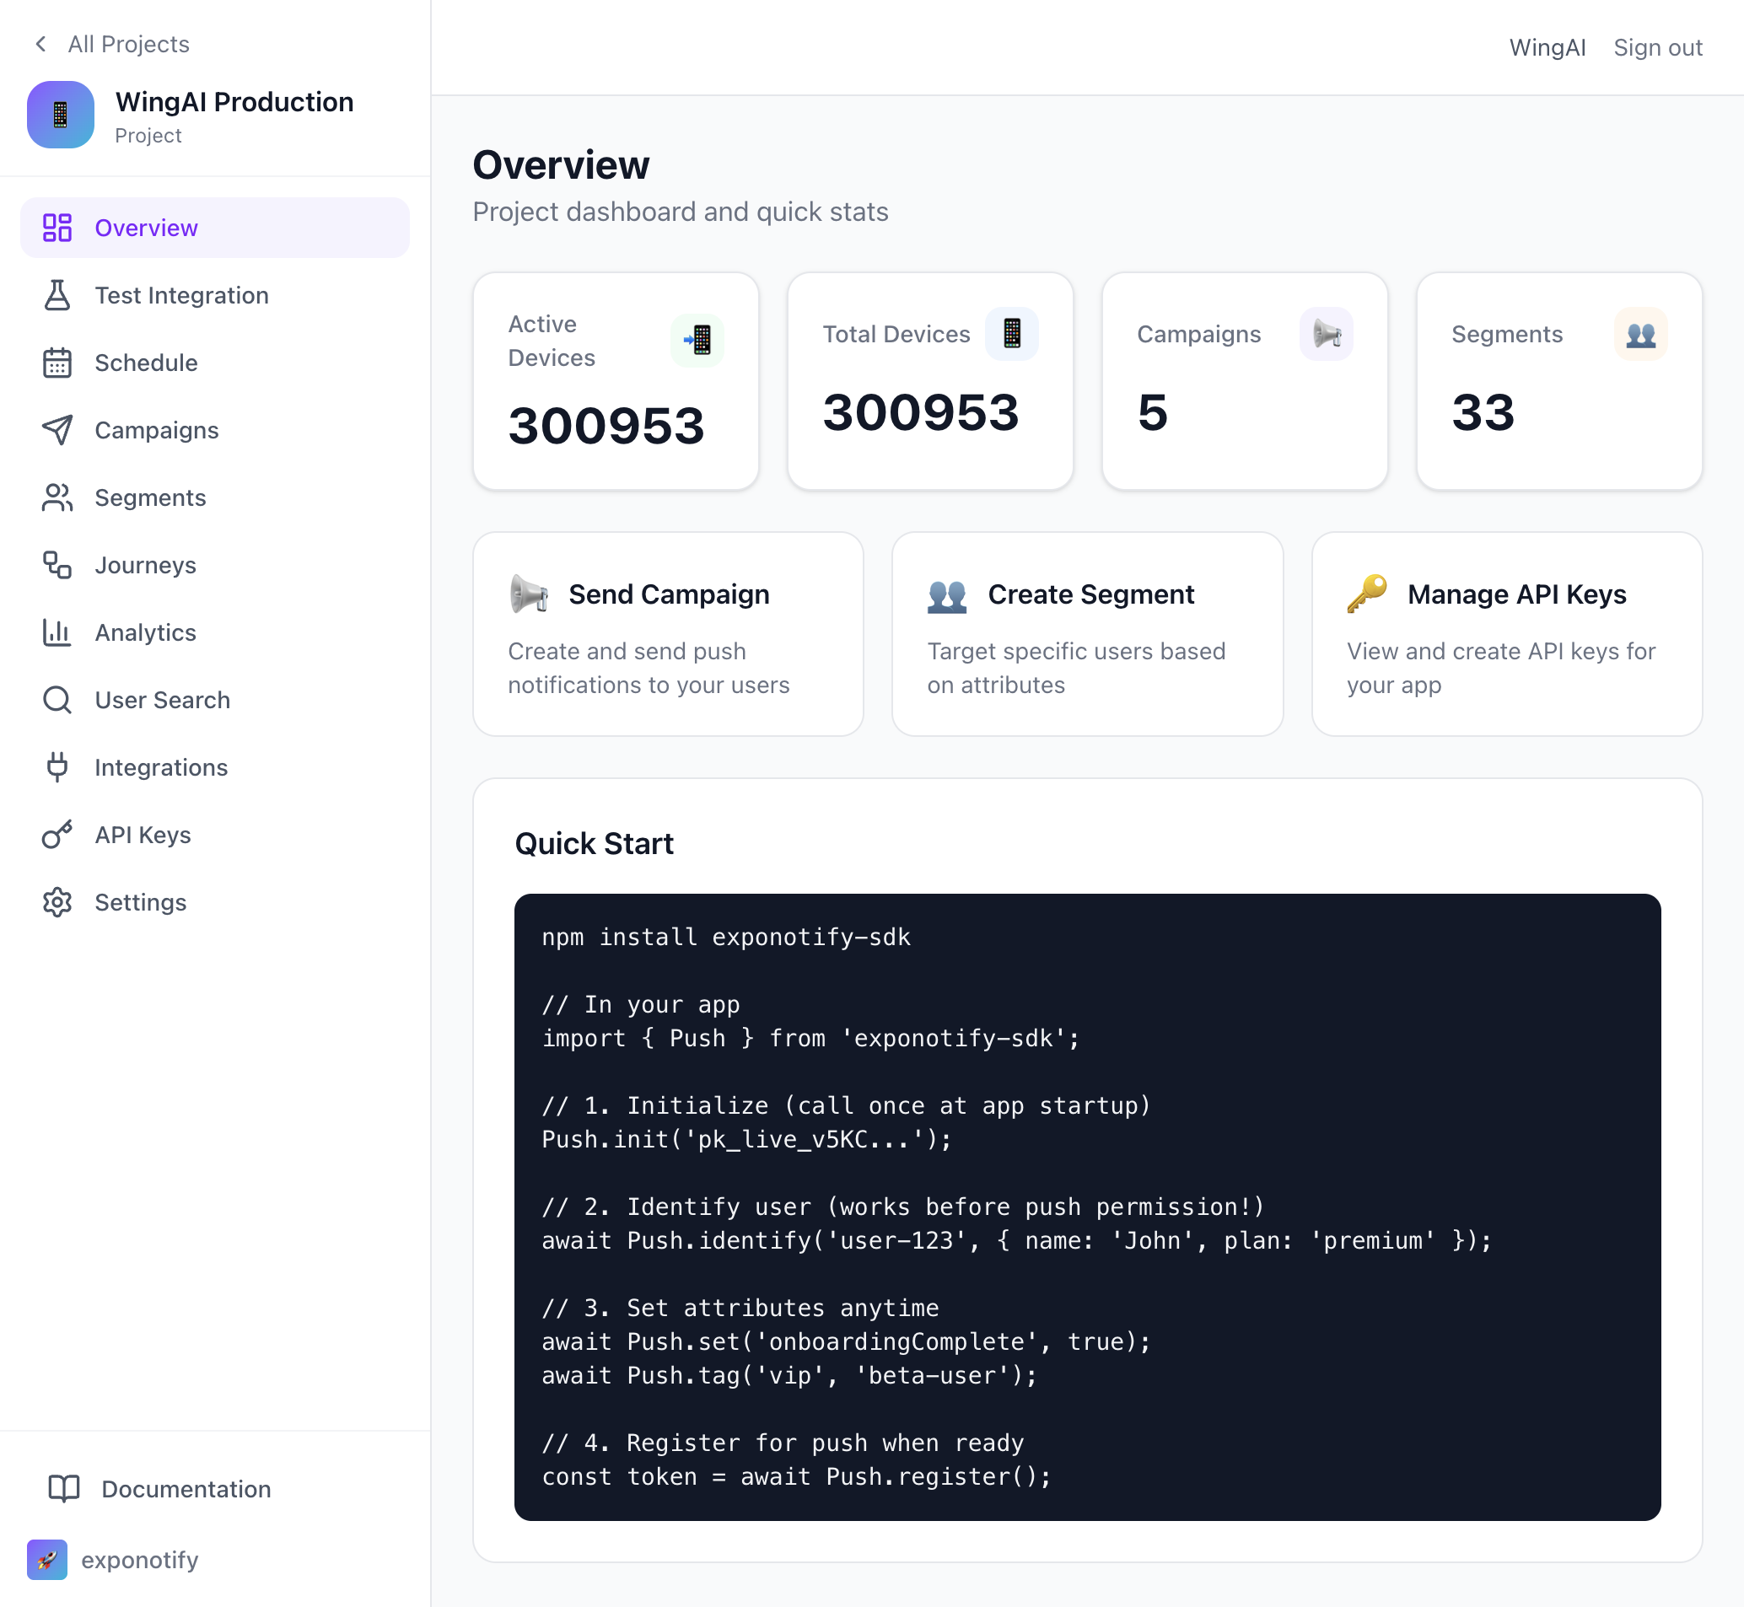Select the Integrations plug icon
1744x1607 pixels.
click(x=57, y=767)
